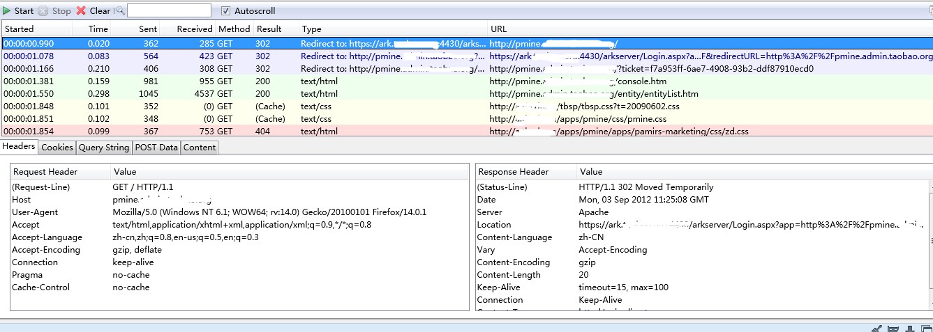The image size is (933, 332).
Task: Show the POST Data tab
Action: point(156,147)
